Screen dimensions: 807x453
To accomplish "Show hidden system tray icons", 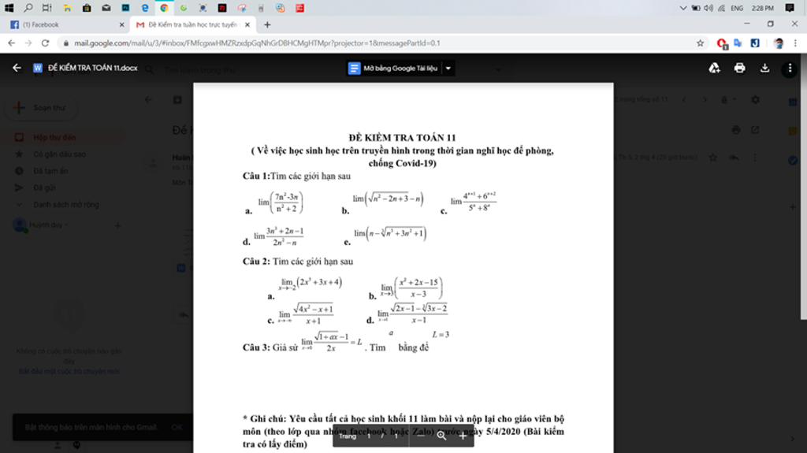I will pyautogui.click(x=683, y=8).
